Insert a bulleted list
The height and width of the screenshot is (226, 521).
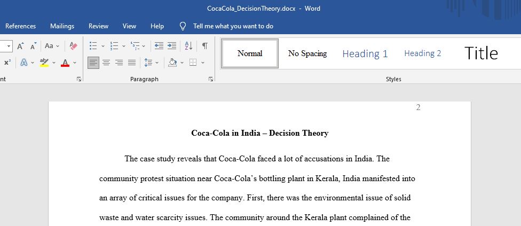pyautogui.click(x=93, y=46)
